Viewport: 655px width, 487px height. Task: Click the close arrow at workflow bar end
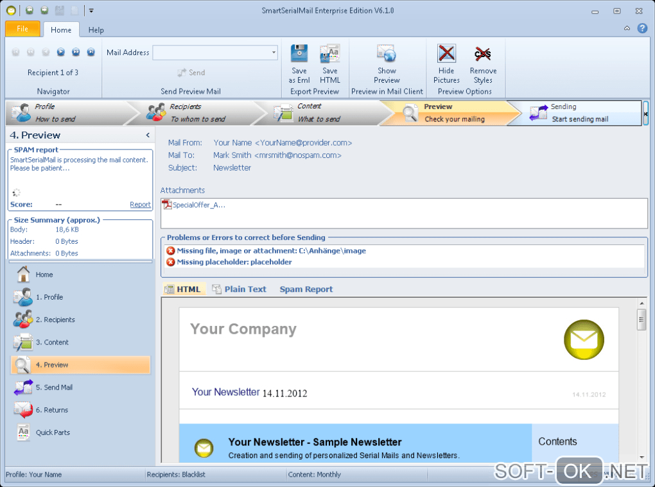click(x=645, y=114)
